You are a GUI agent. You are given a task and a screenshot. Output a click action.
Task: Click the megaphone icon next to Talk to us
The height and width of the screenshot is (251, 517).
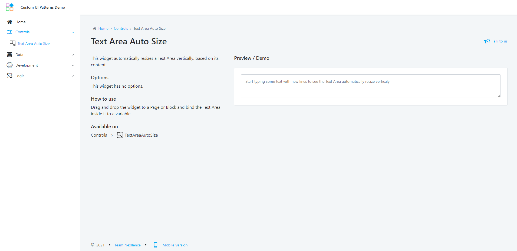click(x=487, y=41)
